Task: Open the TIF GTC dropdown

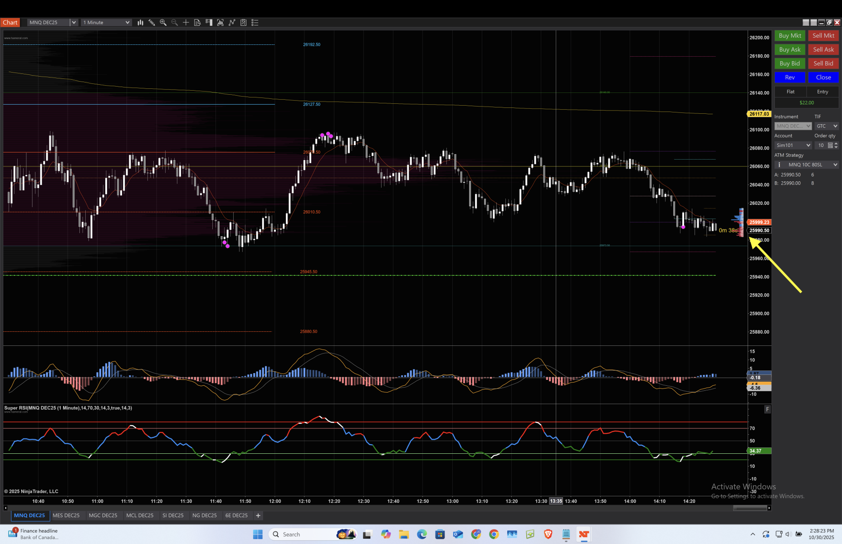Action: coord(826,126)
